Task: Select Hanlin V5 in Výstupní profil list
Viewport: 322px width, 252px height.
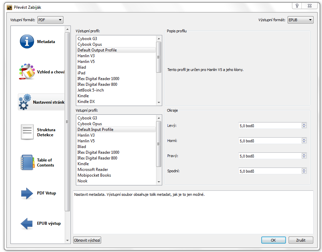Action: 116,62
